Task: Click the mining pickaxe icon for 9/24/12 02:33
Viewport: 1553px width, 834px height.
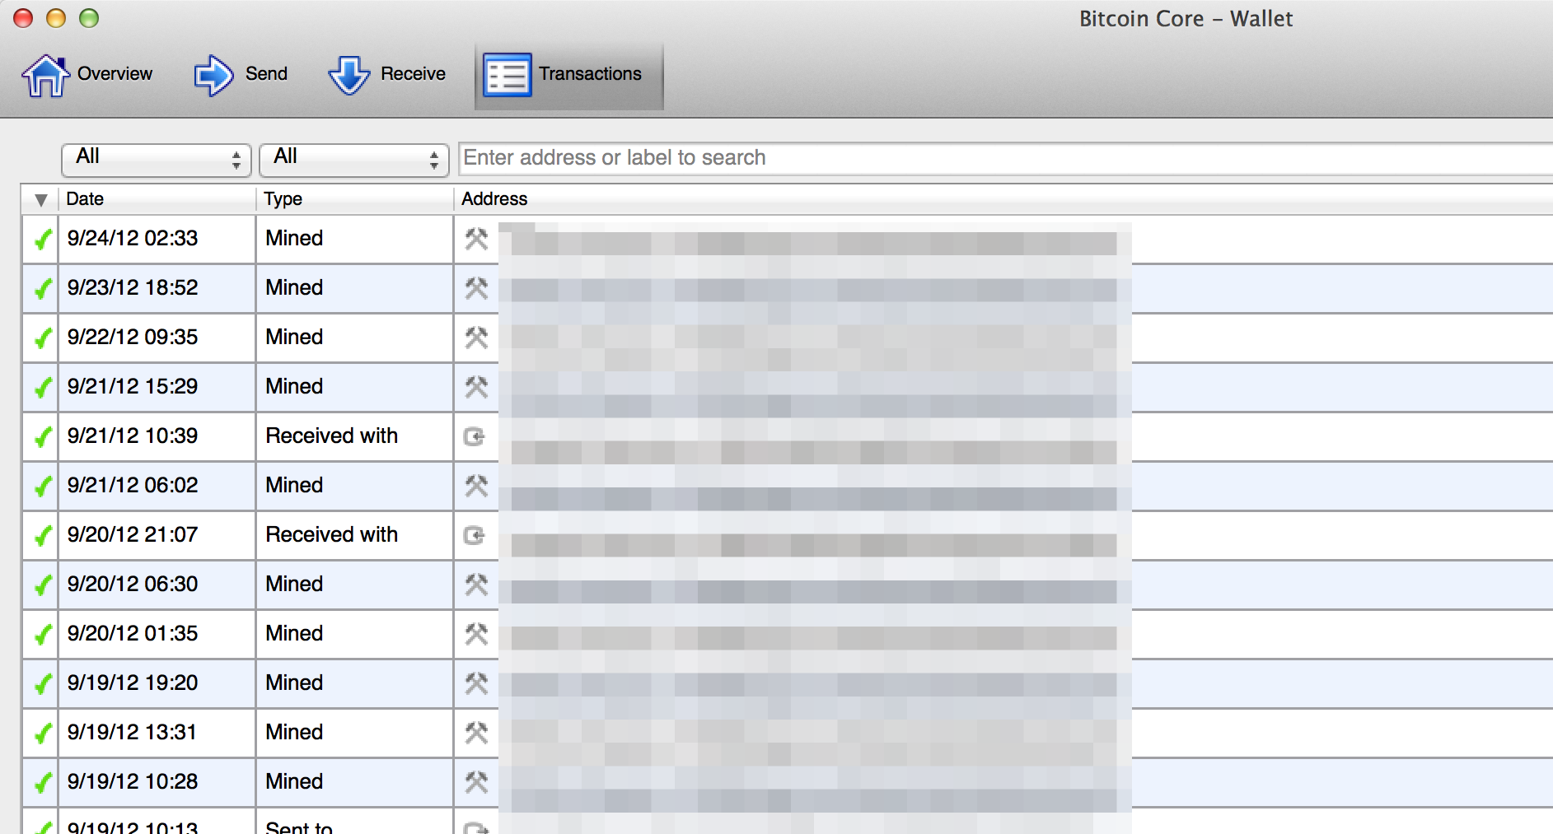Action: pos(476,239)
